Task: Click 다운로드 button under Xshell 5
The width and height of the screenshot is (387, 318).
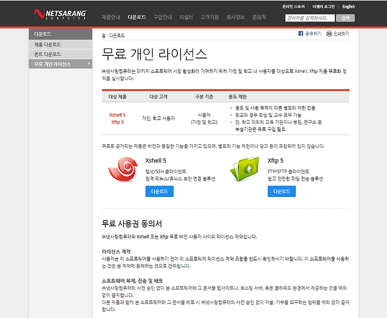Action: coord(160,191)
